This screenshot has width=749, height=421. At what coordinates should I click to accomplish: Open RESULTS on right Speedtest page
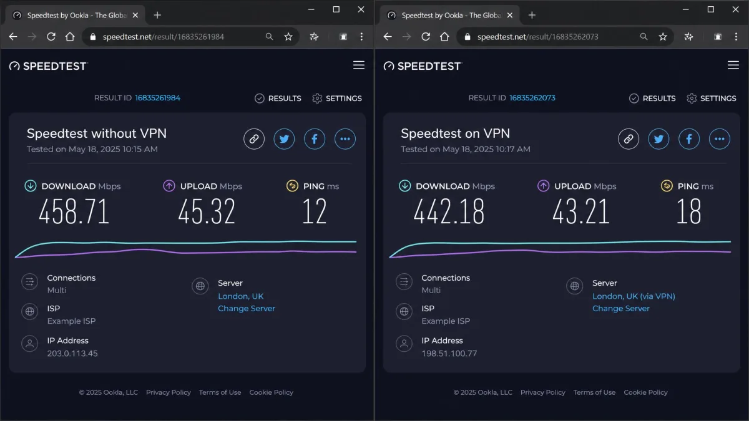tap(652, 98)
